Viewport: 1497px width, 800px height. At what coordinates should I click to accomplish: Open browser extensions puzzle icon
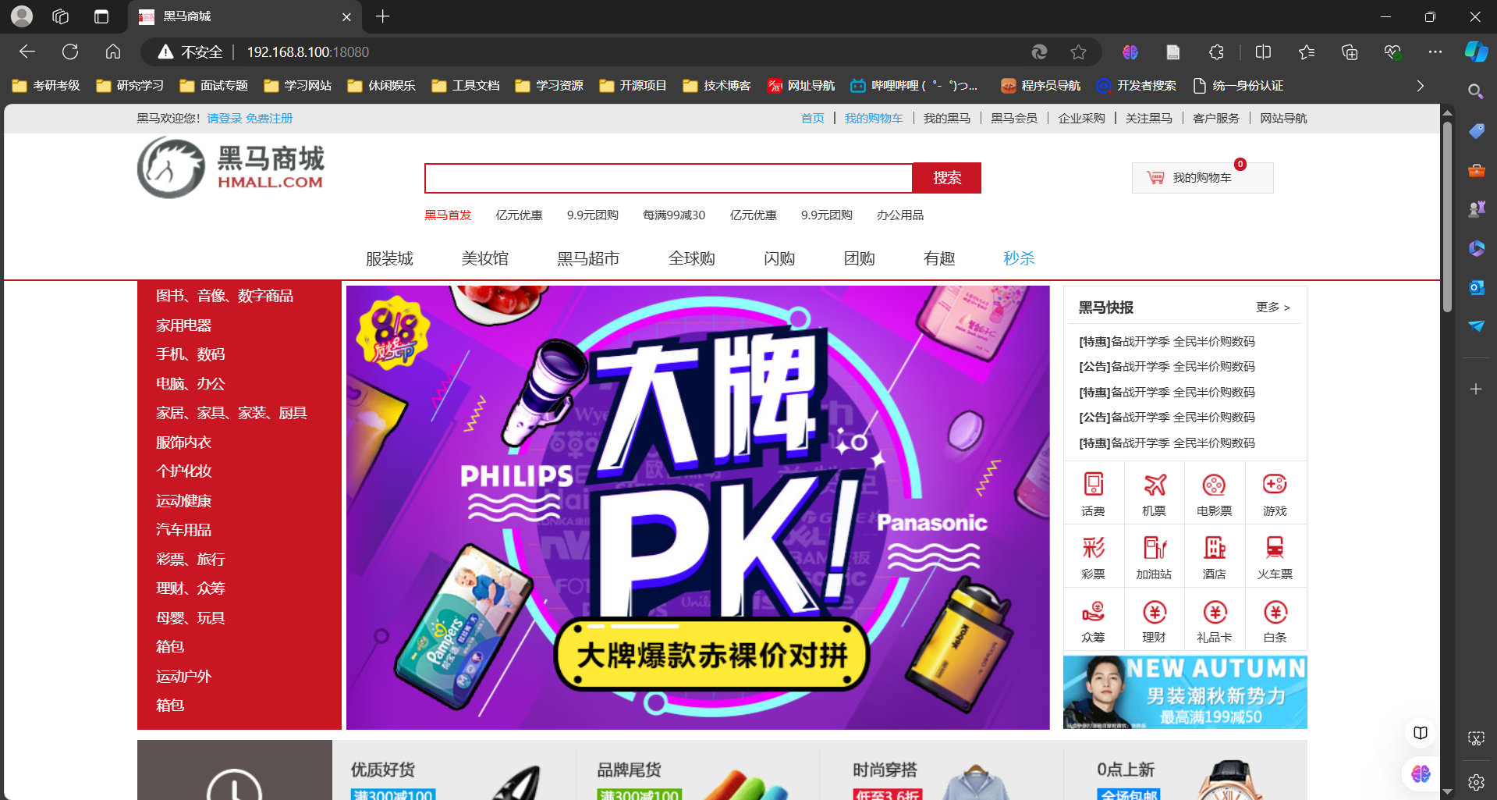click(x=1216, y=52)
